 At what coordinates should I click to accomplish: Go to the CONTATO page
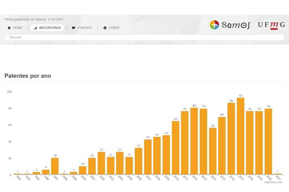[x=82, y=28]
